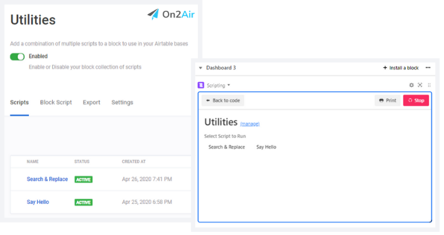Screen dimensions: 444x235
Task: Click Back to code button
Action: tap(223, 100)
